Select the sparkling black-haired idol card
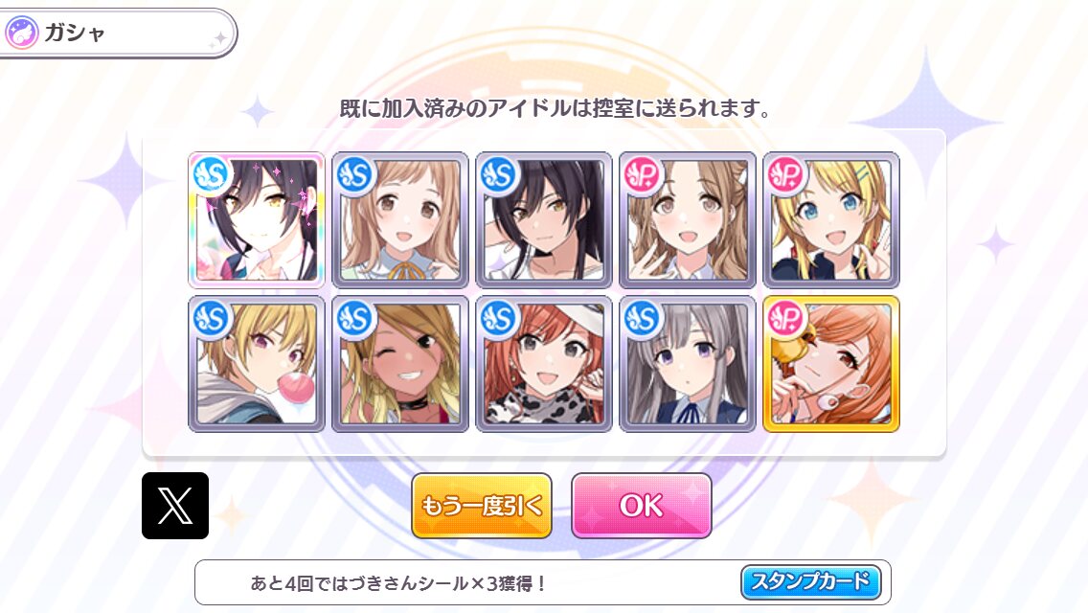 click(257, 220)
